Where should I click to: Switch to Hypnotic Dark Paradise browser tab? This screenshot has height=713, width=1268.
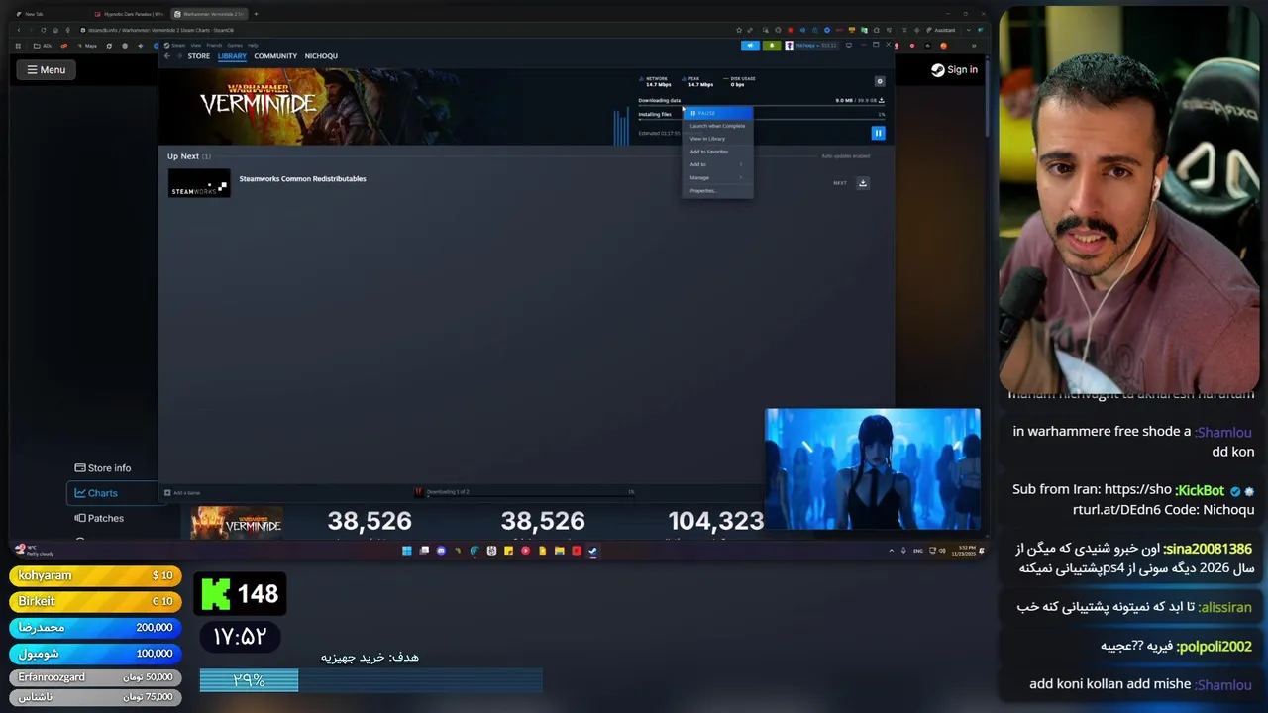click(129, 14)
